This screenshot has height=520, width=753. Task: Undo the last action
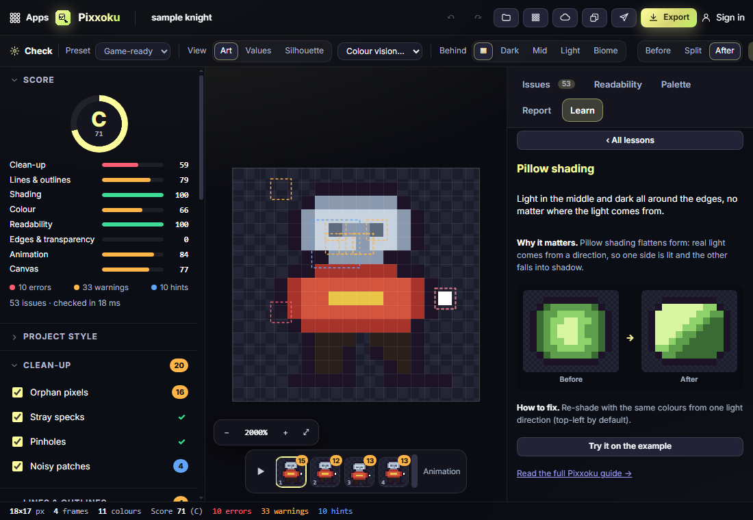pos(450,17)
